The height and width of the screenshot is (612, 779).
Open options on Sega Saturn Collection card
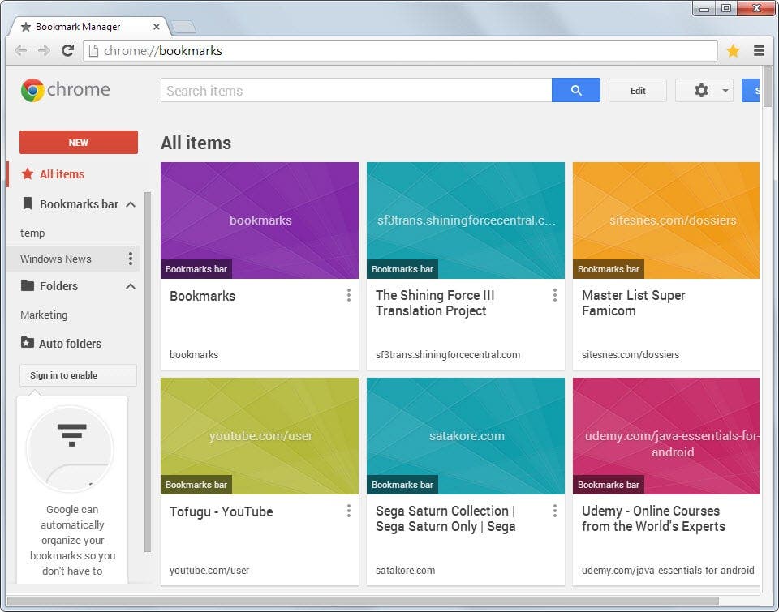554,511
